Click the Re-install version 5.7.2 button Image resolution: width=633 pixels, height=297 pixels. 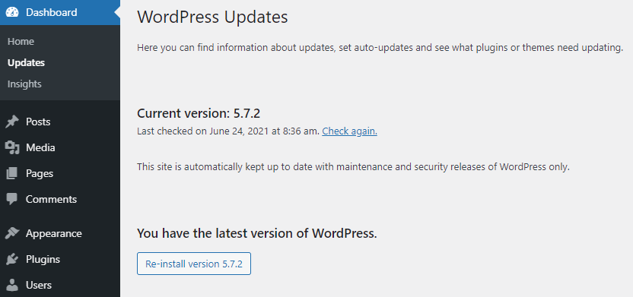(194, 264)
